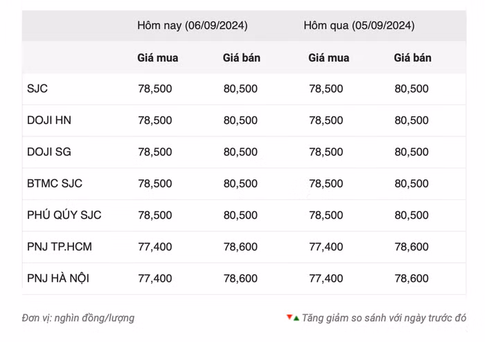Click the Tăng giảm so sánh legend text
The height and width of the screenshot is (342, 485).
coord(384,318)
